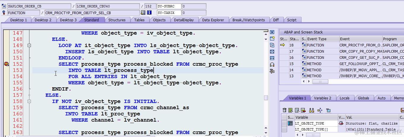This screenshot has width=404, height=137.
Task: Click the LT_OBJECT_TYPE[] variable name cell
Action: coord(316,129)
